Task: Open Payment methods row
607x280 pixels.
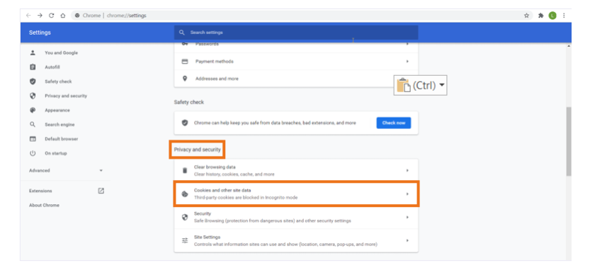Action: 296,61
